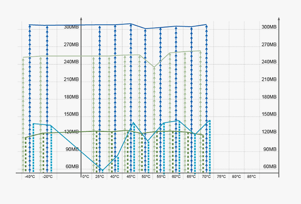Click the -20°C temperature axis label
301x204 pixels.
coord(47,177)
